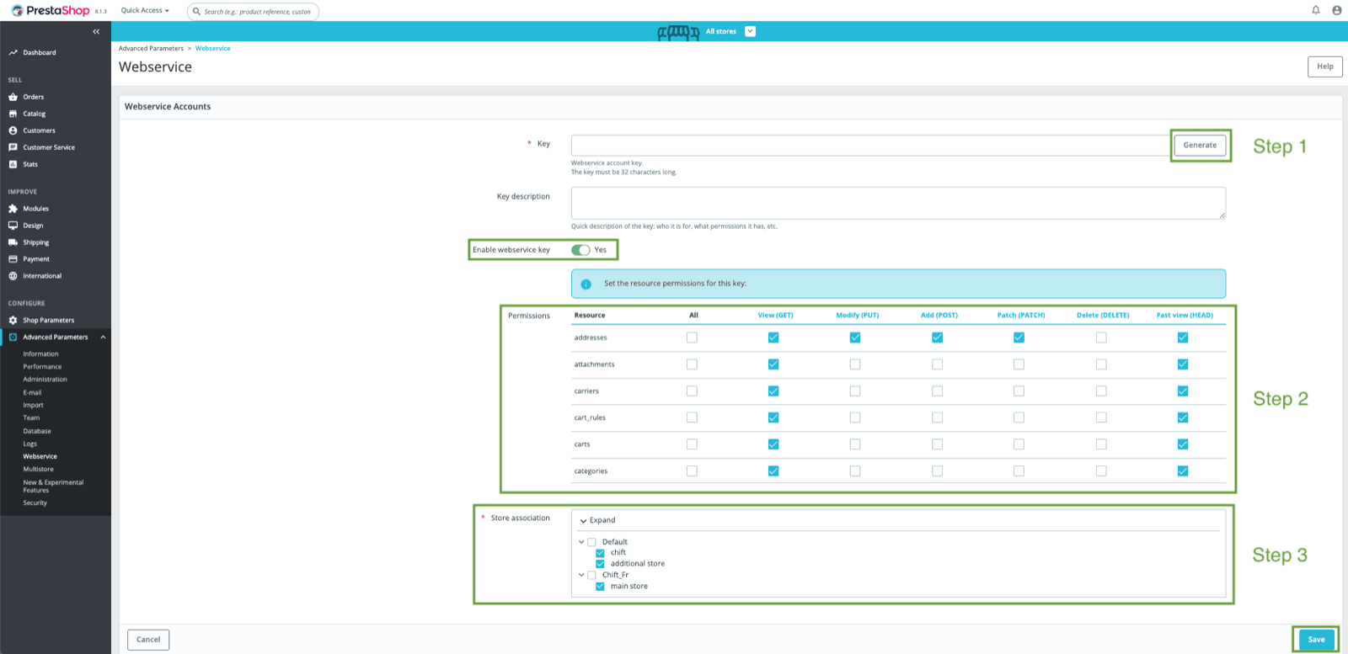Click the Shipping truck icon

click(x=13, y=242)
